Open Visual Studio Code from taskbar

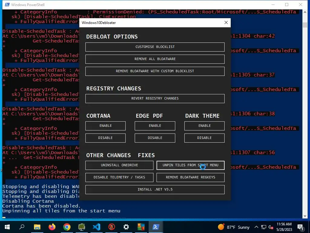point(97,227)
